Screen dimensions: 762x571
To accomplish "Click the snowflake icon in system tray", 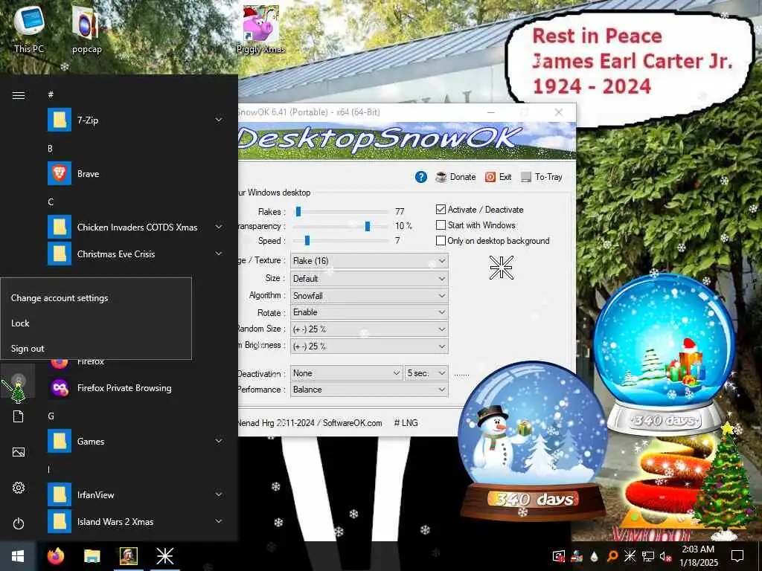I will 630,556.
